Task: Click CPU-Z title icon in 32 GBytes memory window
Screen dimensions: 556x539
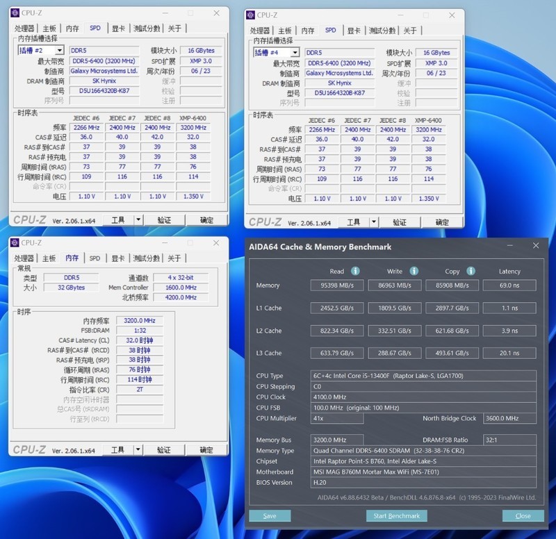Action: [15, 242]
